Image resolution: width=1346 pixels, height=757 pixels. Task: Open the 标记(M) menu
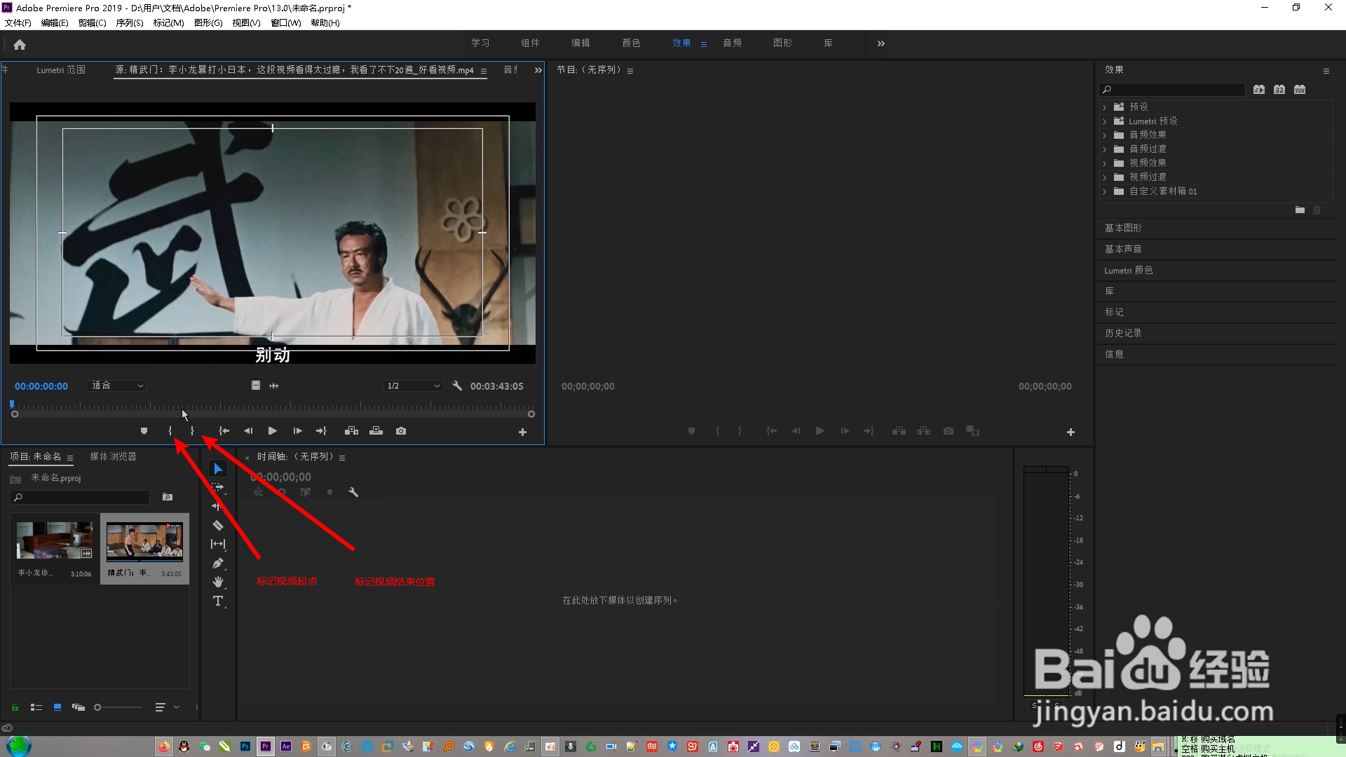(168, 22)
